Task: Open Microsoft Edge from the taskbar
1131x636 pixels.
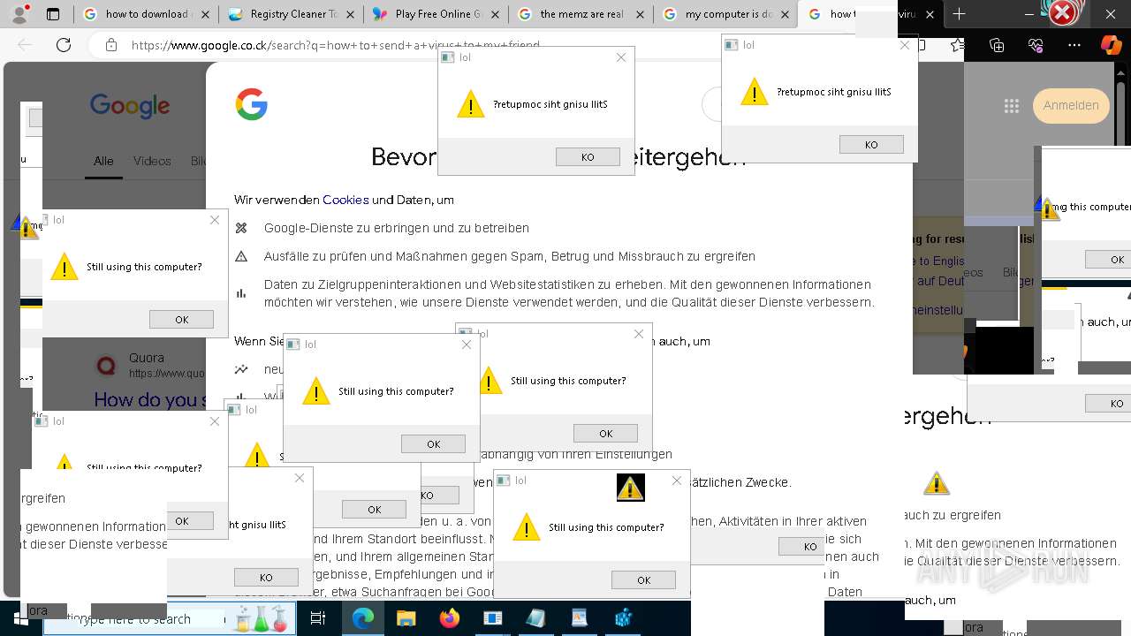Action: [363, 619]
